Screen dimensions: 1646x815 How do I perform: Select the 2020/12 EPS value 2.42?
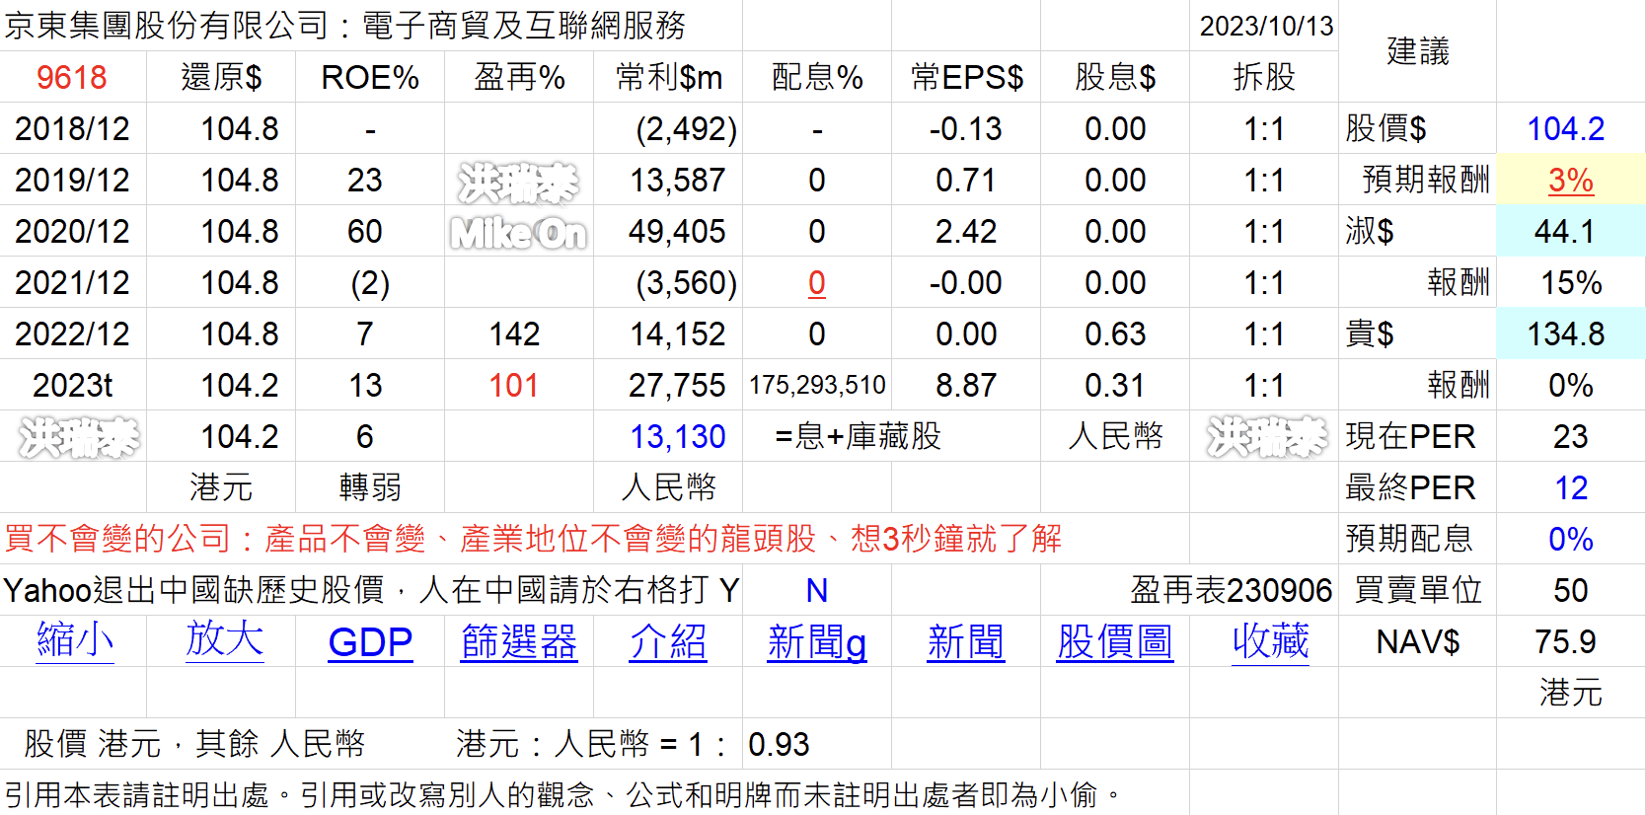tap(966, 231)
